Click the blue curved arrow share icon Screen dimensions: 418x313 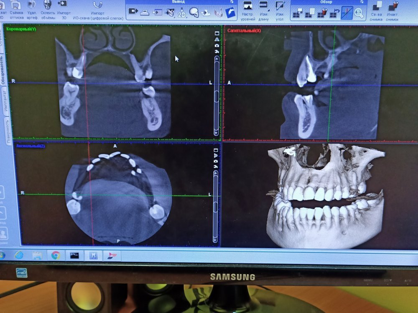(230, 13)
